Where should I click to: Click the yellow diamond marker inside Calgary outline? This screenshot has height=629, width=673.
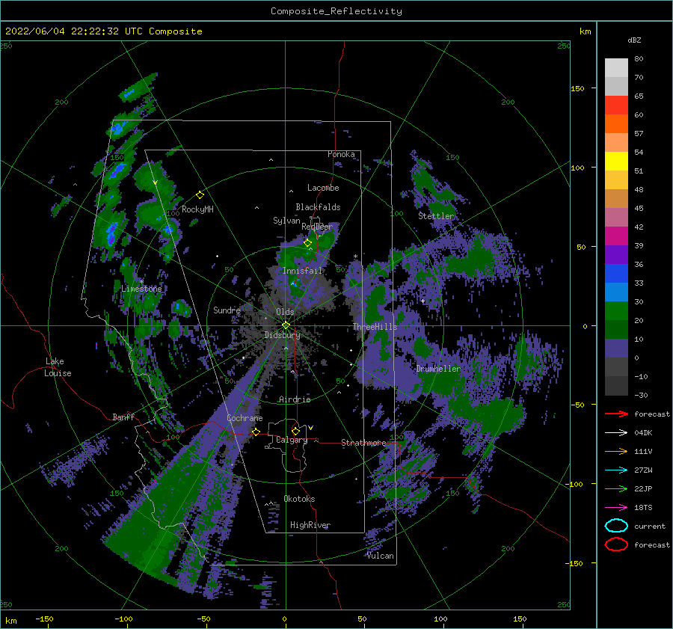pos(295,431)
